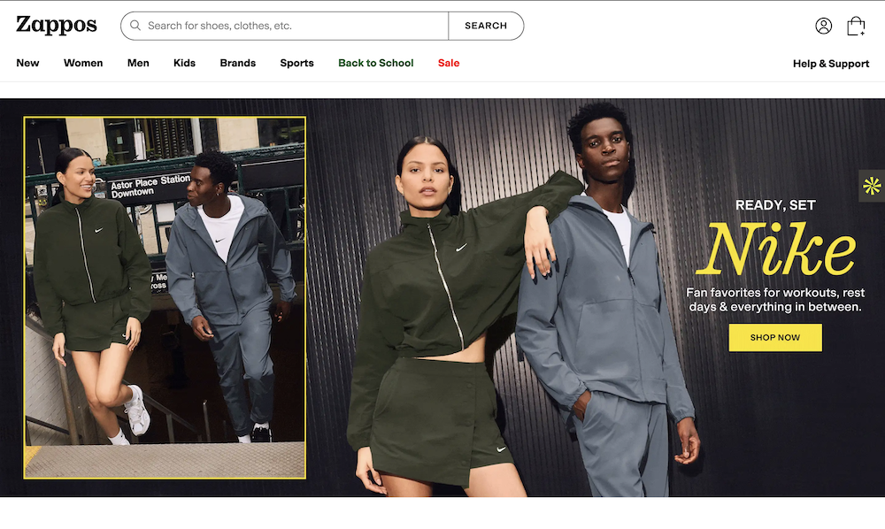Open the Brands menu
This screenshot has width=885, height=529.
[x=237, y=63]
